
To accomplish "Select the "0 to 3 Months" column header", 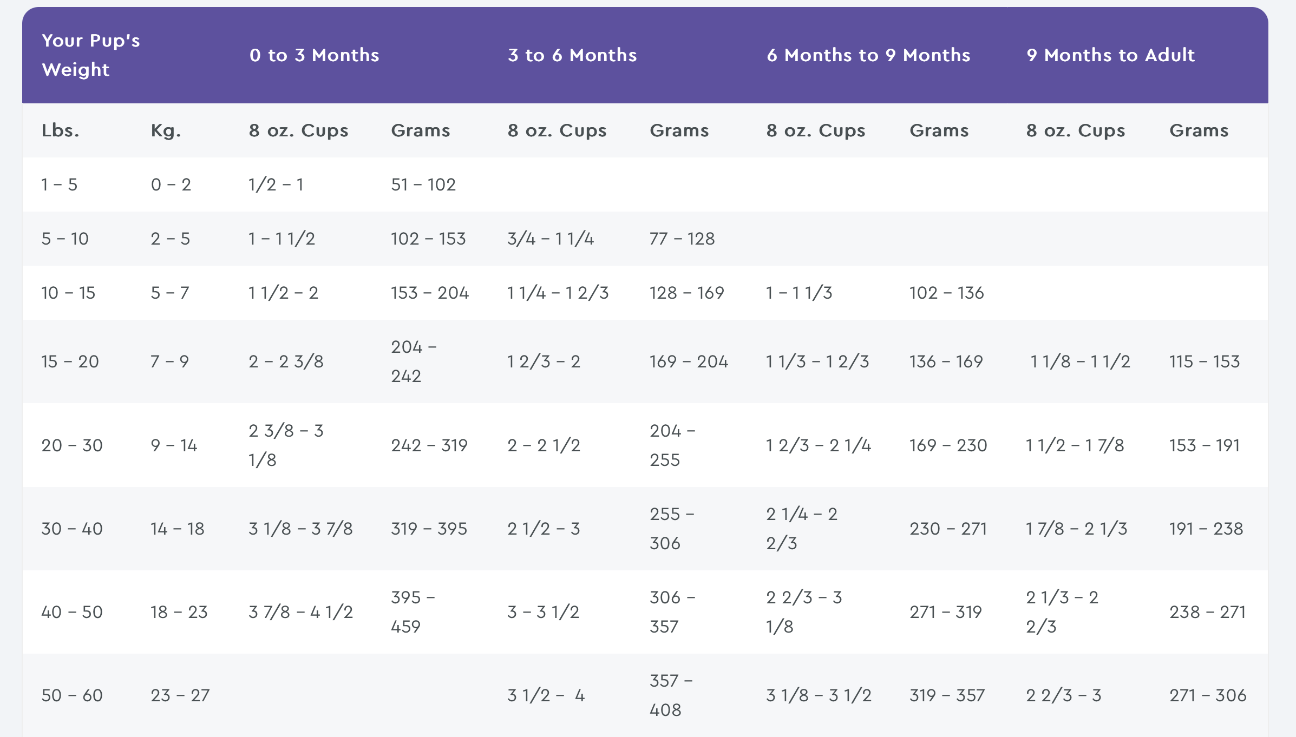I will [x=314, y=55].
